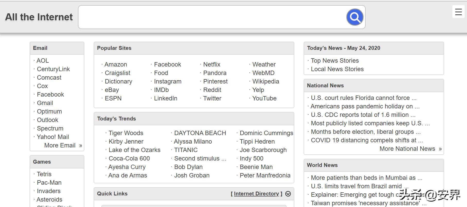
Task: Click the All the Internet logo
Action: pos(39,17)
